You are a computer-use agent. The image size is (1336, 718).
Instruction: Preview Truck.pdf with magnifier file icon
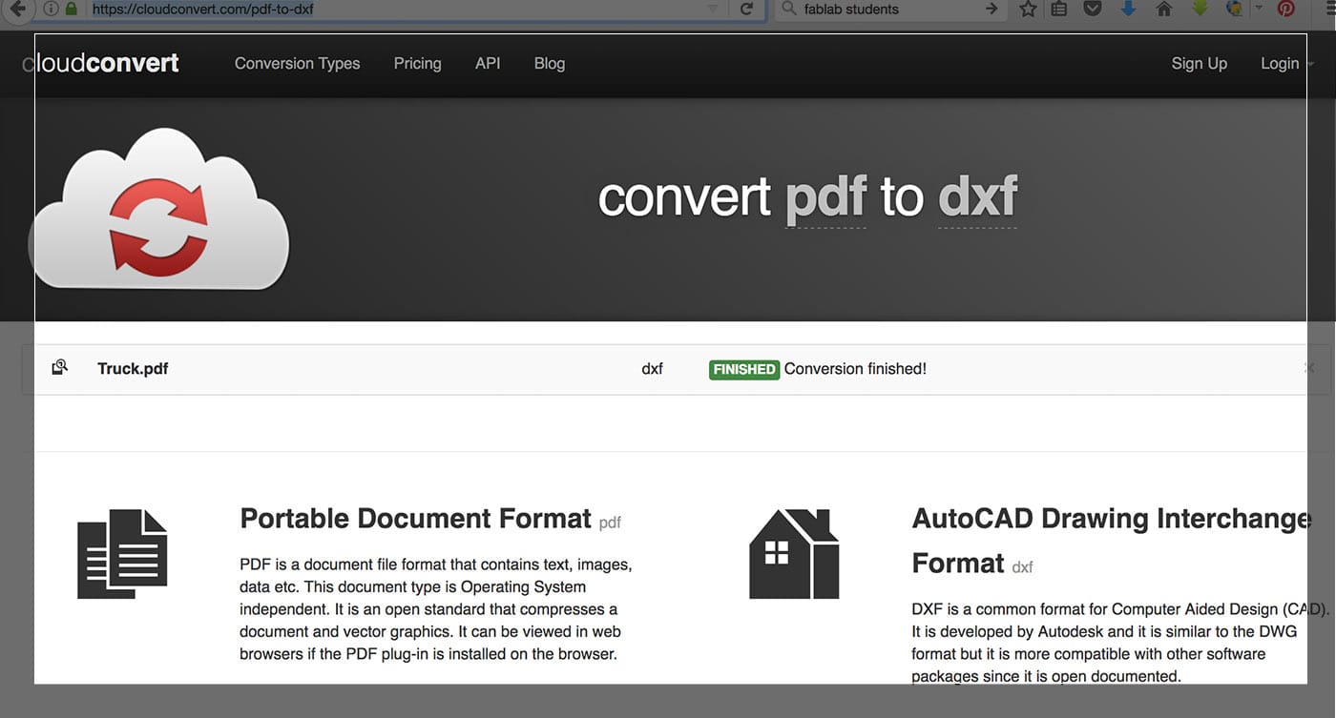point(59,367)
